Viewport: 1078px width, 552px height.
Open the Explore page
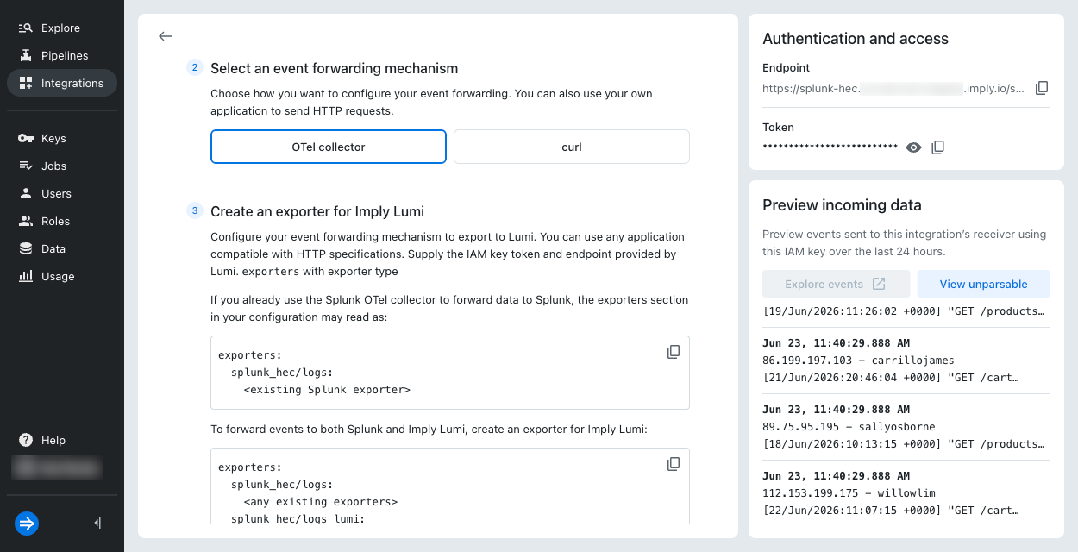tap(62, 28)
